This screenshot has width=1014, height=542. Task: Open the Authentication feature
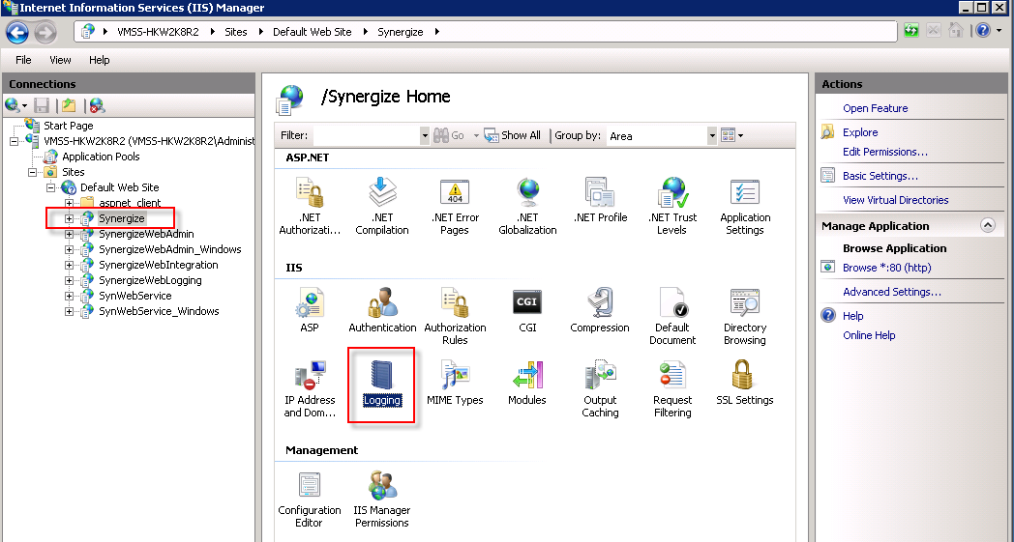coord(382,311)
